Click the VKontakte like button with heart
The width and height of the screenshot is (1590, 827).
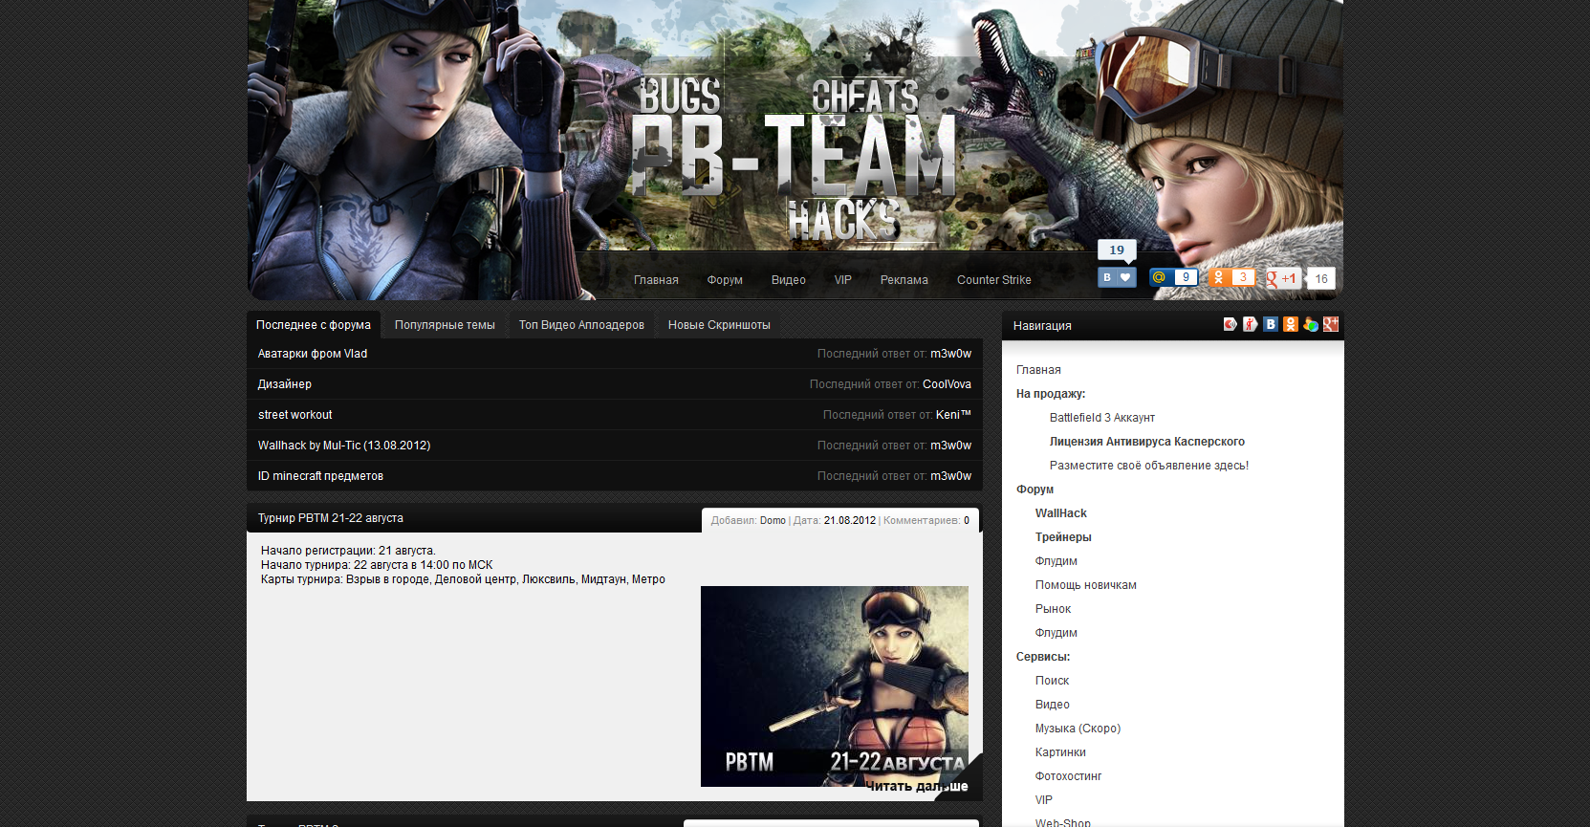(1117, 277)
